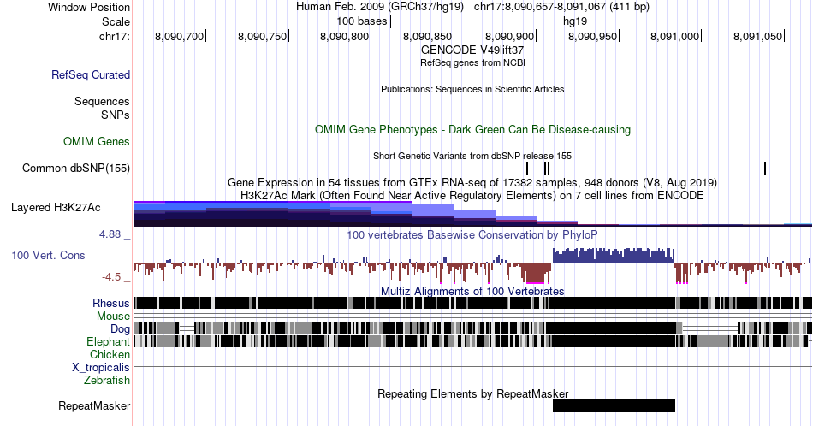813x426 pixels.
Task: Click the 100 bases scale bar
Action: coord(473,21)
